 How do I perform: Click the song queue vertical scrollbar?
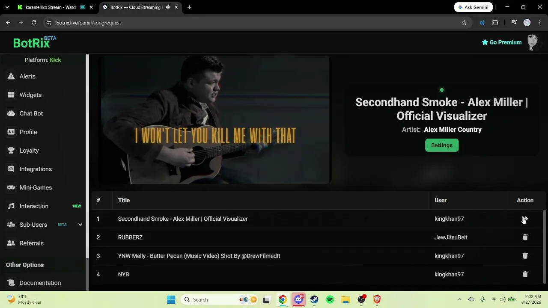point(545,246)
